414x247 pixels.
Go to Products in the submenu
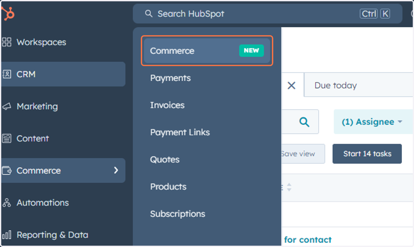tap(168, 187)
